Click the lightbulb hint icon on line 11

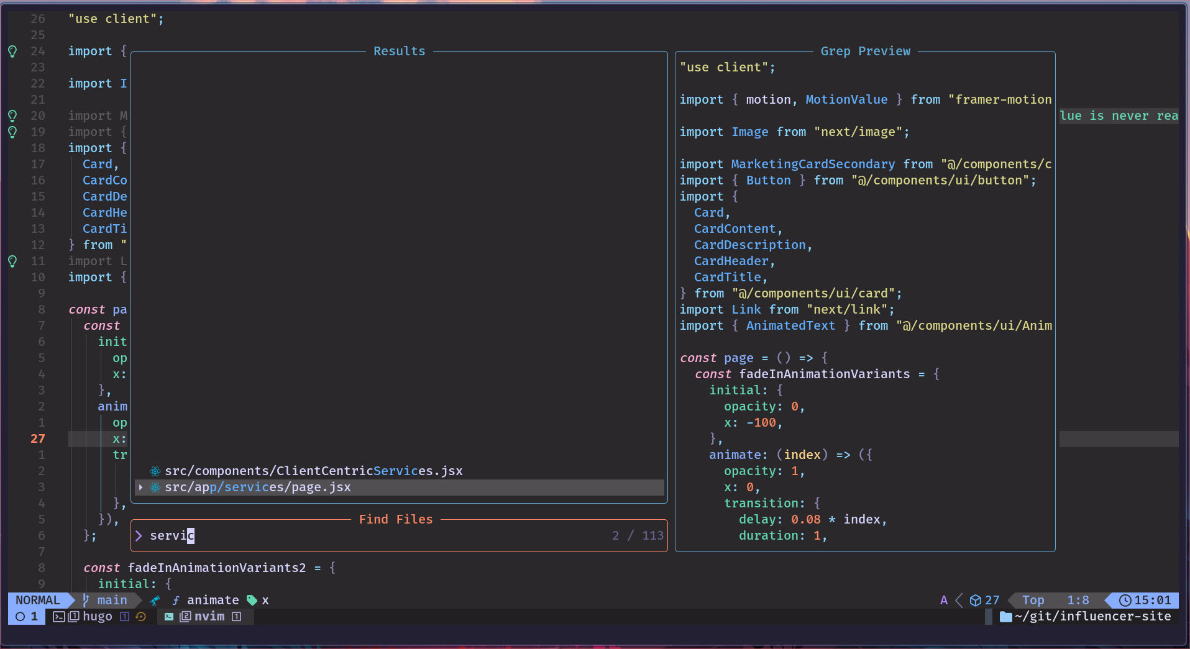click(x=12, y=261)
